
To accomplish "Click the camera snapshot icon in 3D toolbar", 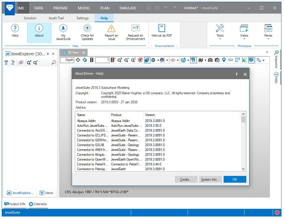I will point(210,60).
